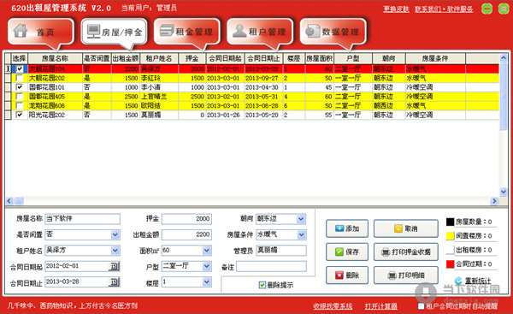Click the 打印明细 print button
The image size is (513, 314).
click(x=405, y=275)
